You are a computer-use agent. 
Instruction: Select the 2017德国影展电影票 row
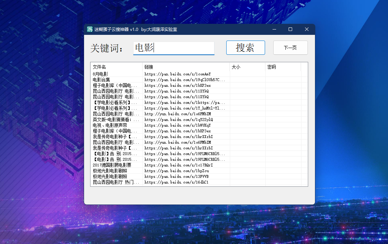(112, 165)
